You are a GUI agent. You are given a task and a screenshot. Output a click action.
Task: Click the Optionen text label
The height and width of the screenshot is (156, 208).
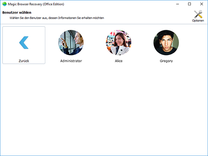[198, 21]
